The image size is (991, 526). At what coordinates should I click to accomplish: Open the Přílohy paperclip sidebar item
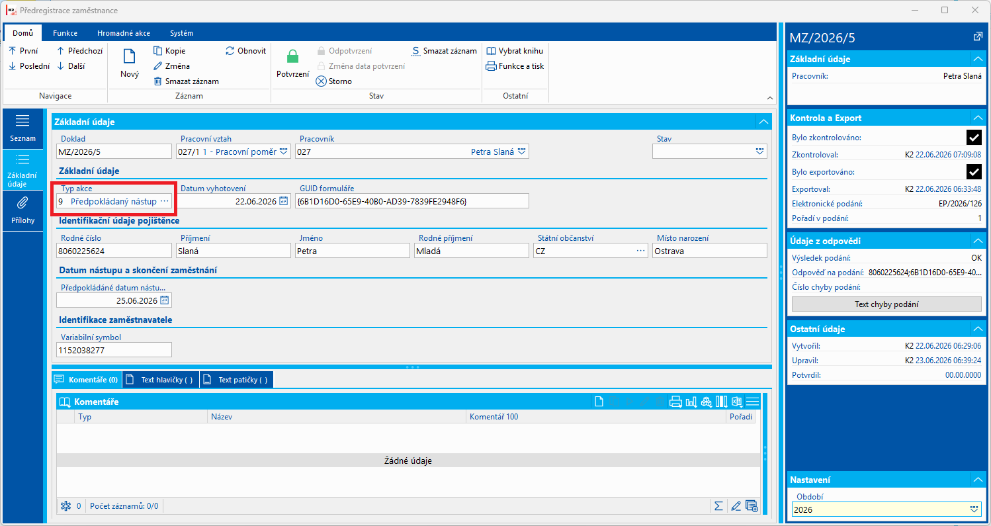click(x=22, y=208)
